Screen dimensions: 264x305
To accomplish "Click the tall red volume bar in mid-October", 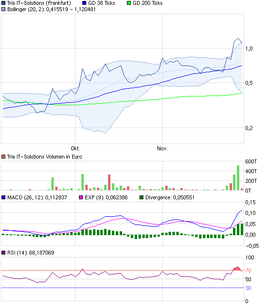I will coord(109,182).
